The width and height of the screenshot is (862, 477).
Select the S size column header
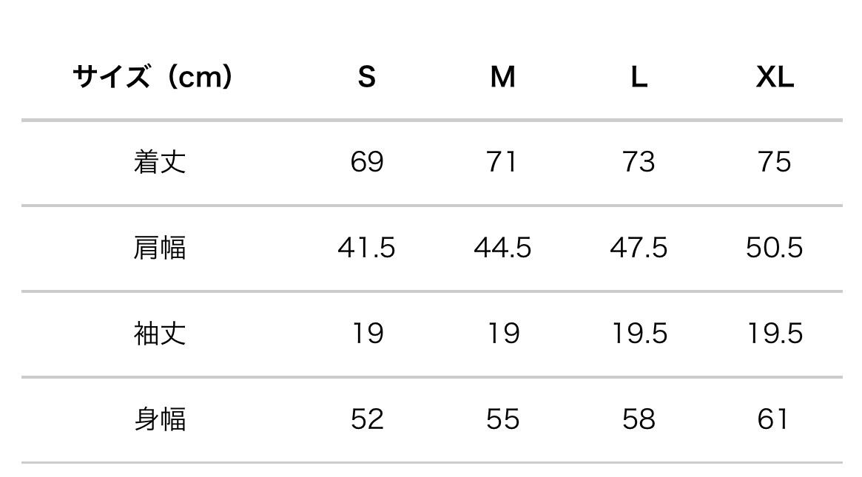coord(366,76)
